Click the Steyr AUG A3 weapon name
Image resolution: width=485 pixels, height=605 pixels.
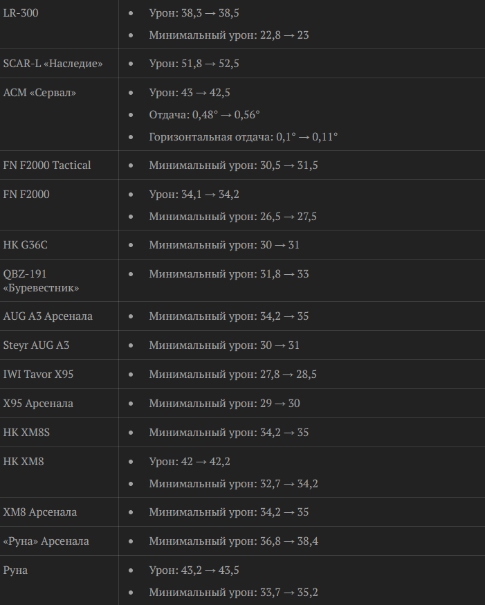tap(37, 345)
